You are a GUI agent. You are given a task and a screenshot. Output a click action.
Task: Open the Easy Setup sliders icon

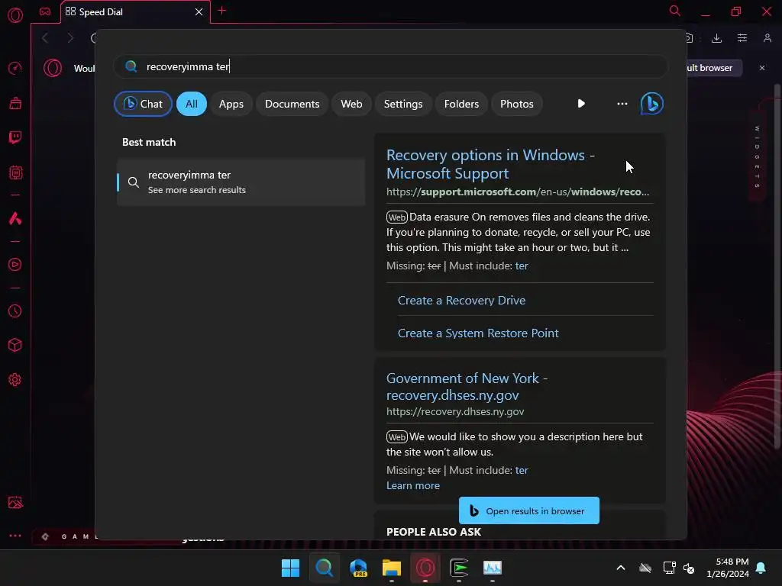(742, 38)
